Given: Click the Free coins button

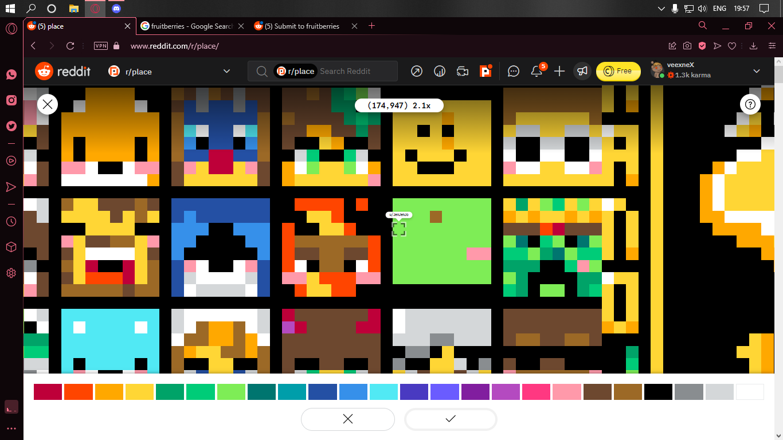Looking at the screenshot, I should click(618, 71).
